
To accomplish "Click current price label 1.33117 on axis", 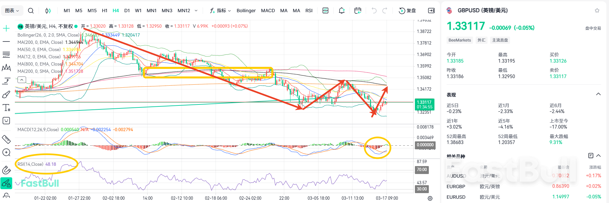I will pos(424,104).
